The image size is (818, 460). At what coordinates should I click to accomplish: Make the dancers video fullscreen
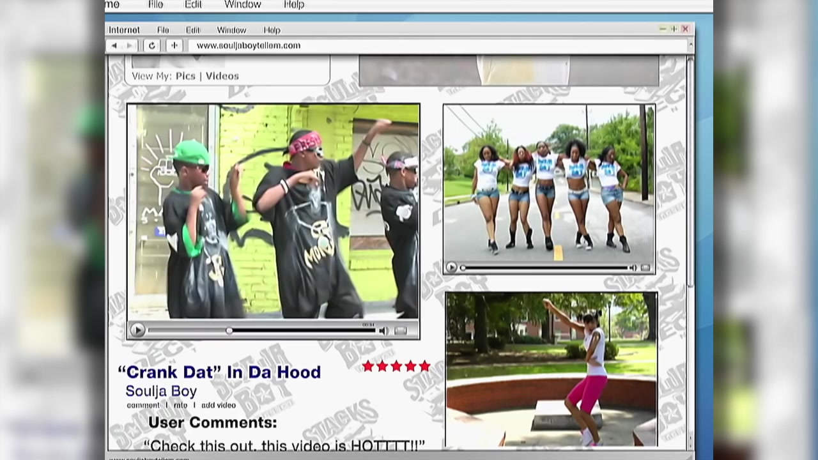645,268
